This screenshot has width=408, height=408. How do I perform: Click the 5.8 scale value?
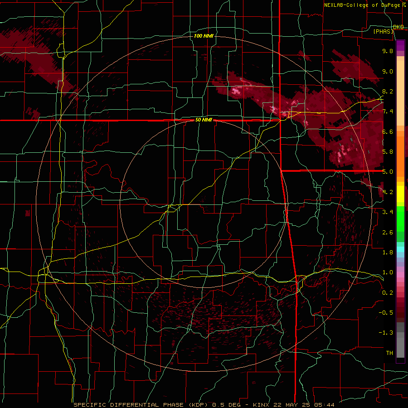[x=388, y=152]
